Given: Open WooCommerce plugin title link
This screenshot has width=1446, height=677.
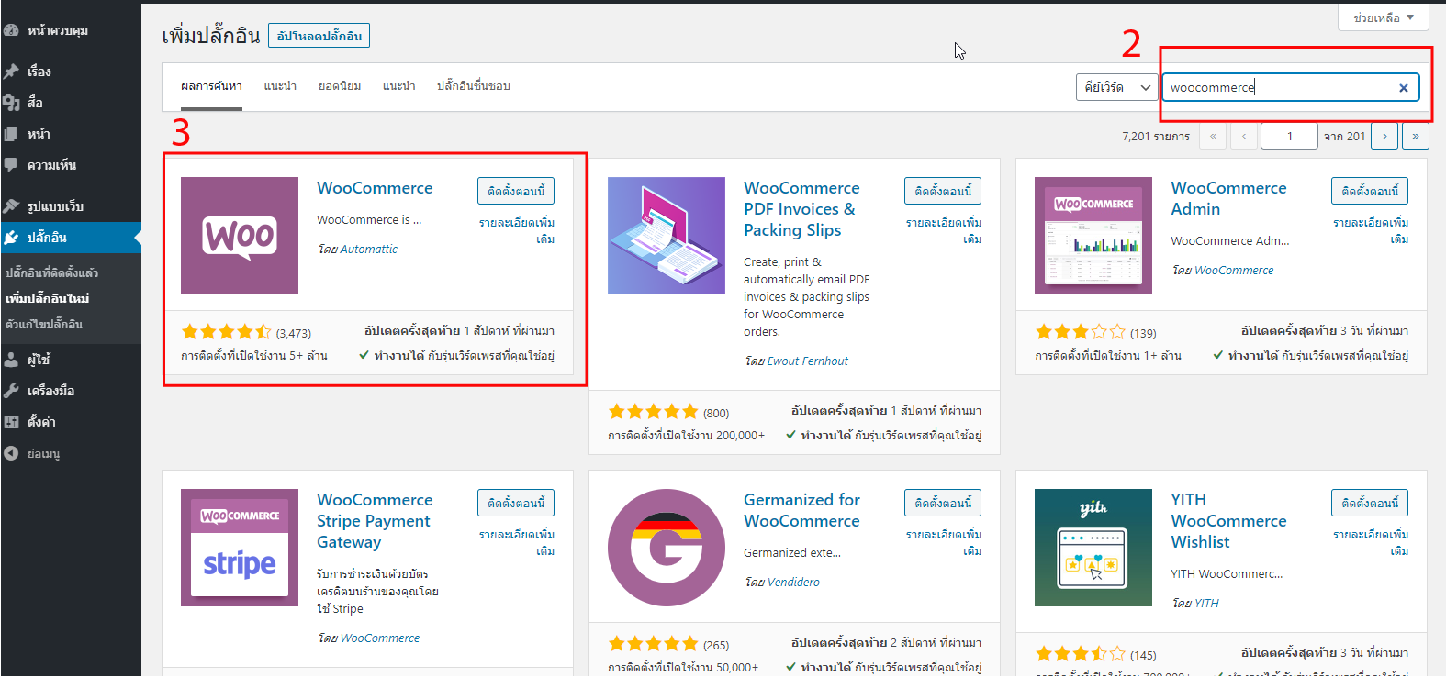Looking at the screenshot, I should point(375,188).
